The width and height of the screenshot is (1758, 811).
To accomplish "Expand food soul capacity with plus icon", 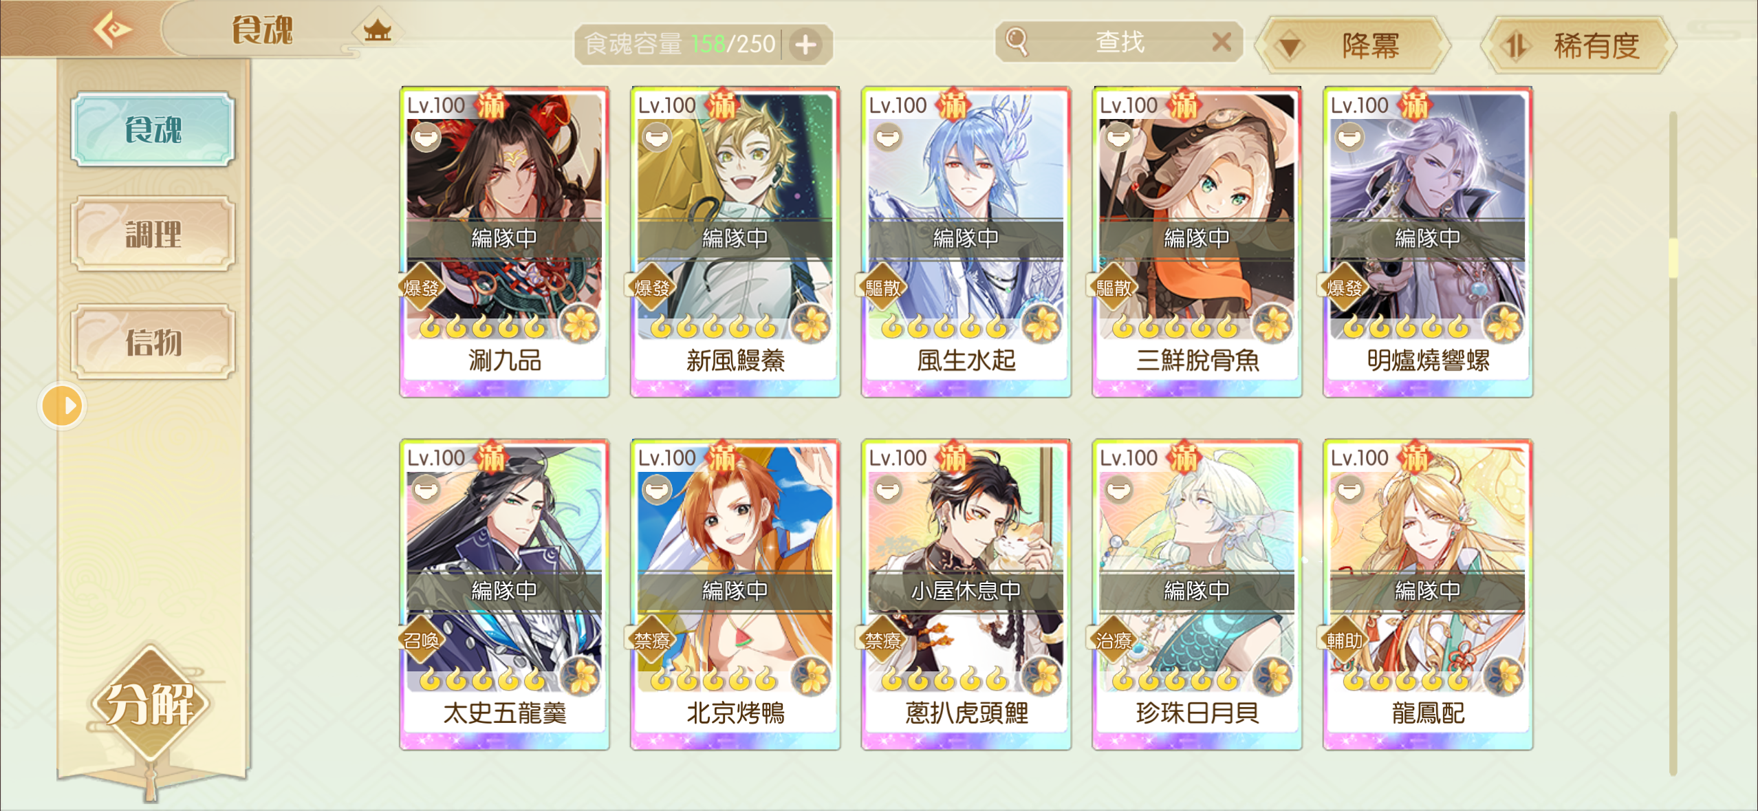I will coord(805,45).
